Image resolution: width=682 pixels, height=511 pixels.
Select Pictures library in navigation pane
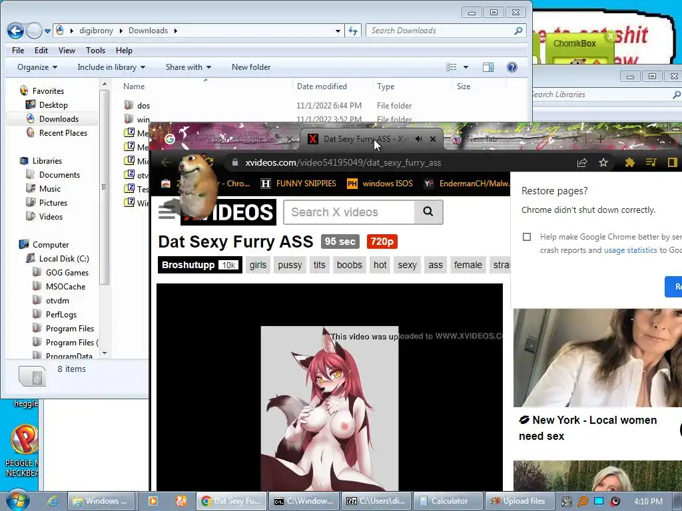(53, 202)
